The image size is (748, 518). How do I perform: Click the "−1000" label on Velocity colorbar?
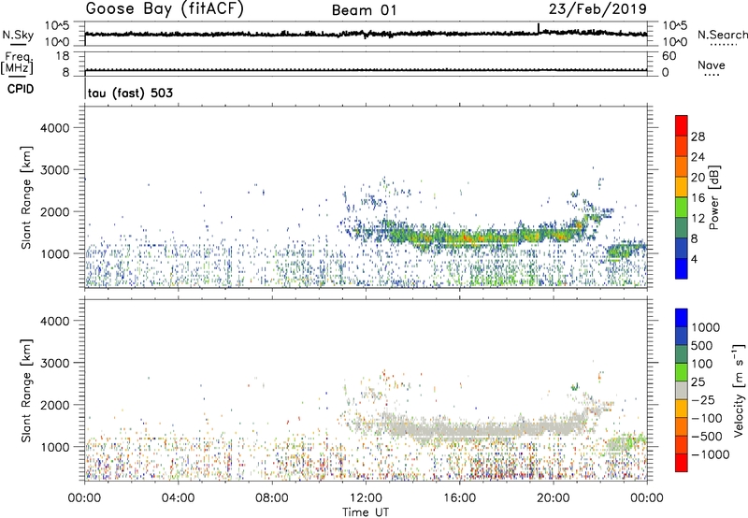(x=710, y=454)
